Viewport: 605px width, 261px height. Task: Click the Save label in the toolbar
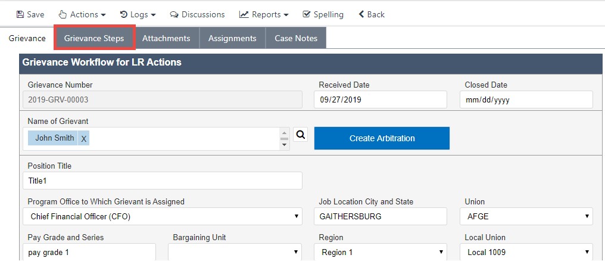(x=36, y=15)
